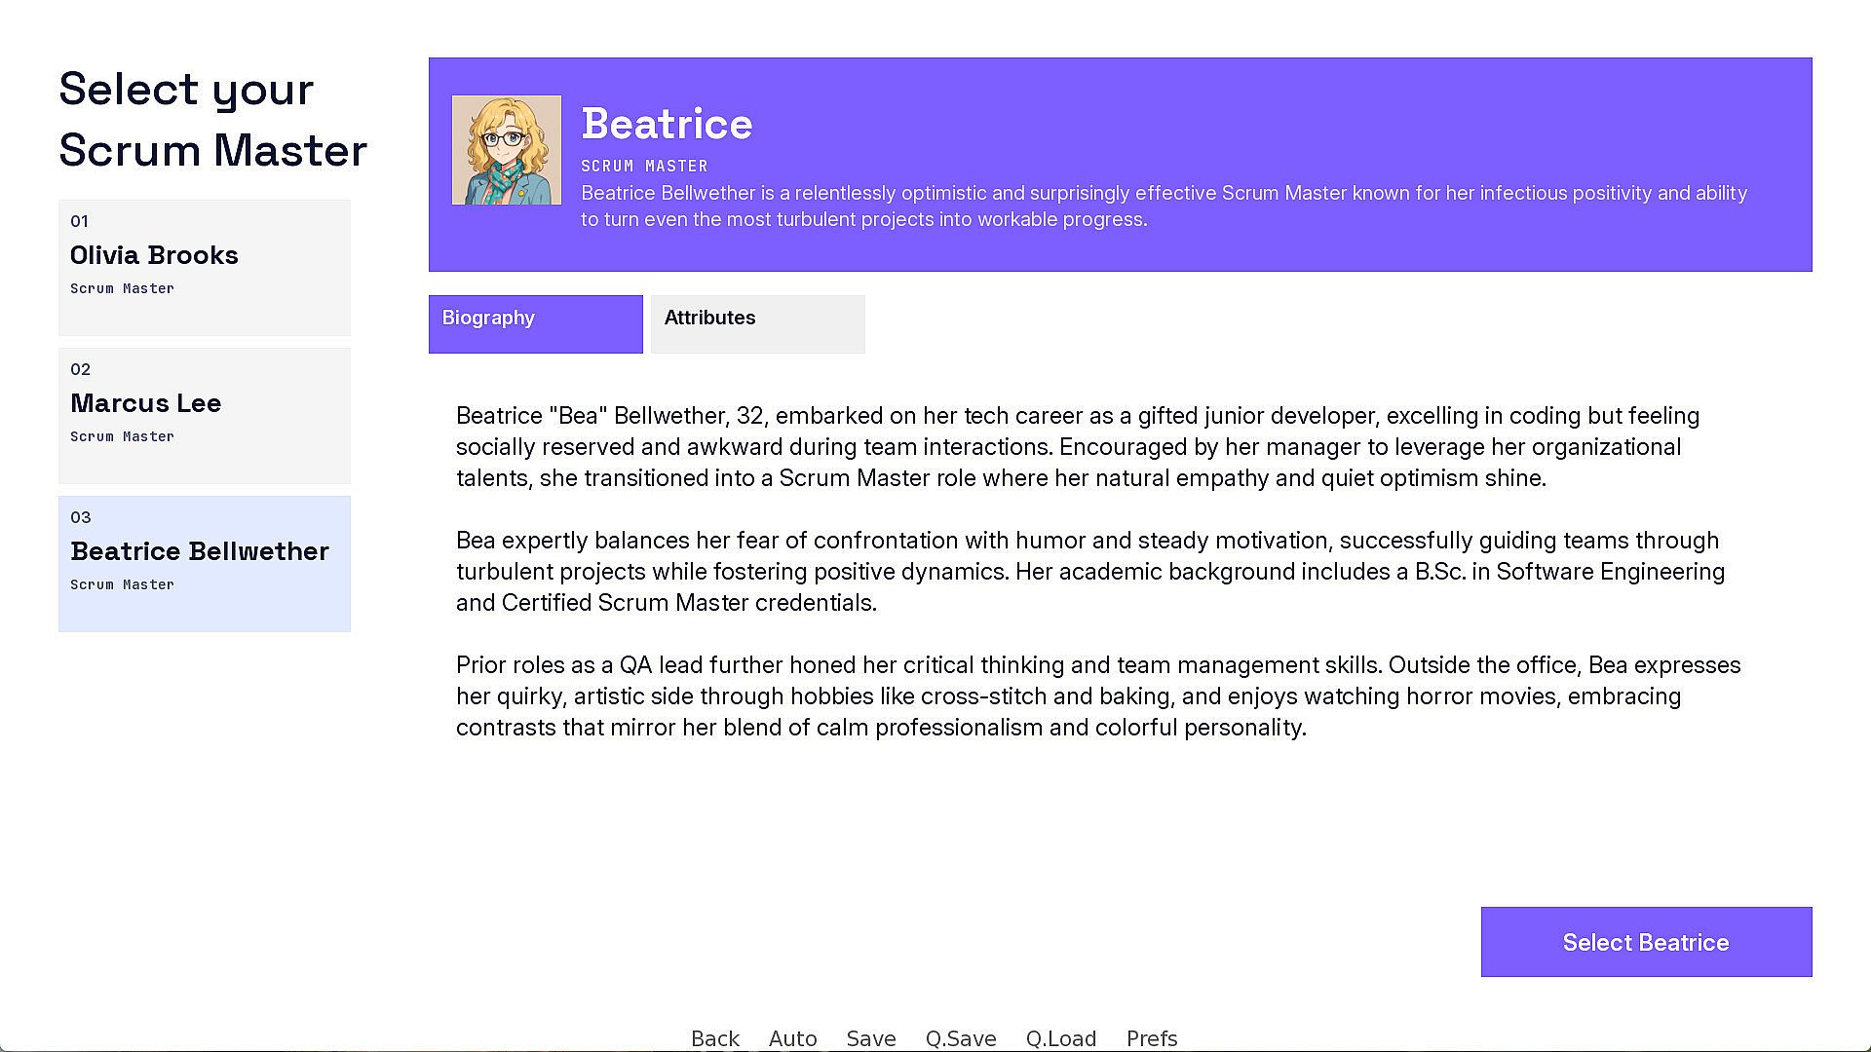Enable Auto mode in the bottom bar

793,1038
